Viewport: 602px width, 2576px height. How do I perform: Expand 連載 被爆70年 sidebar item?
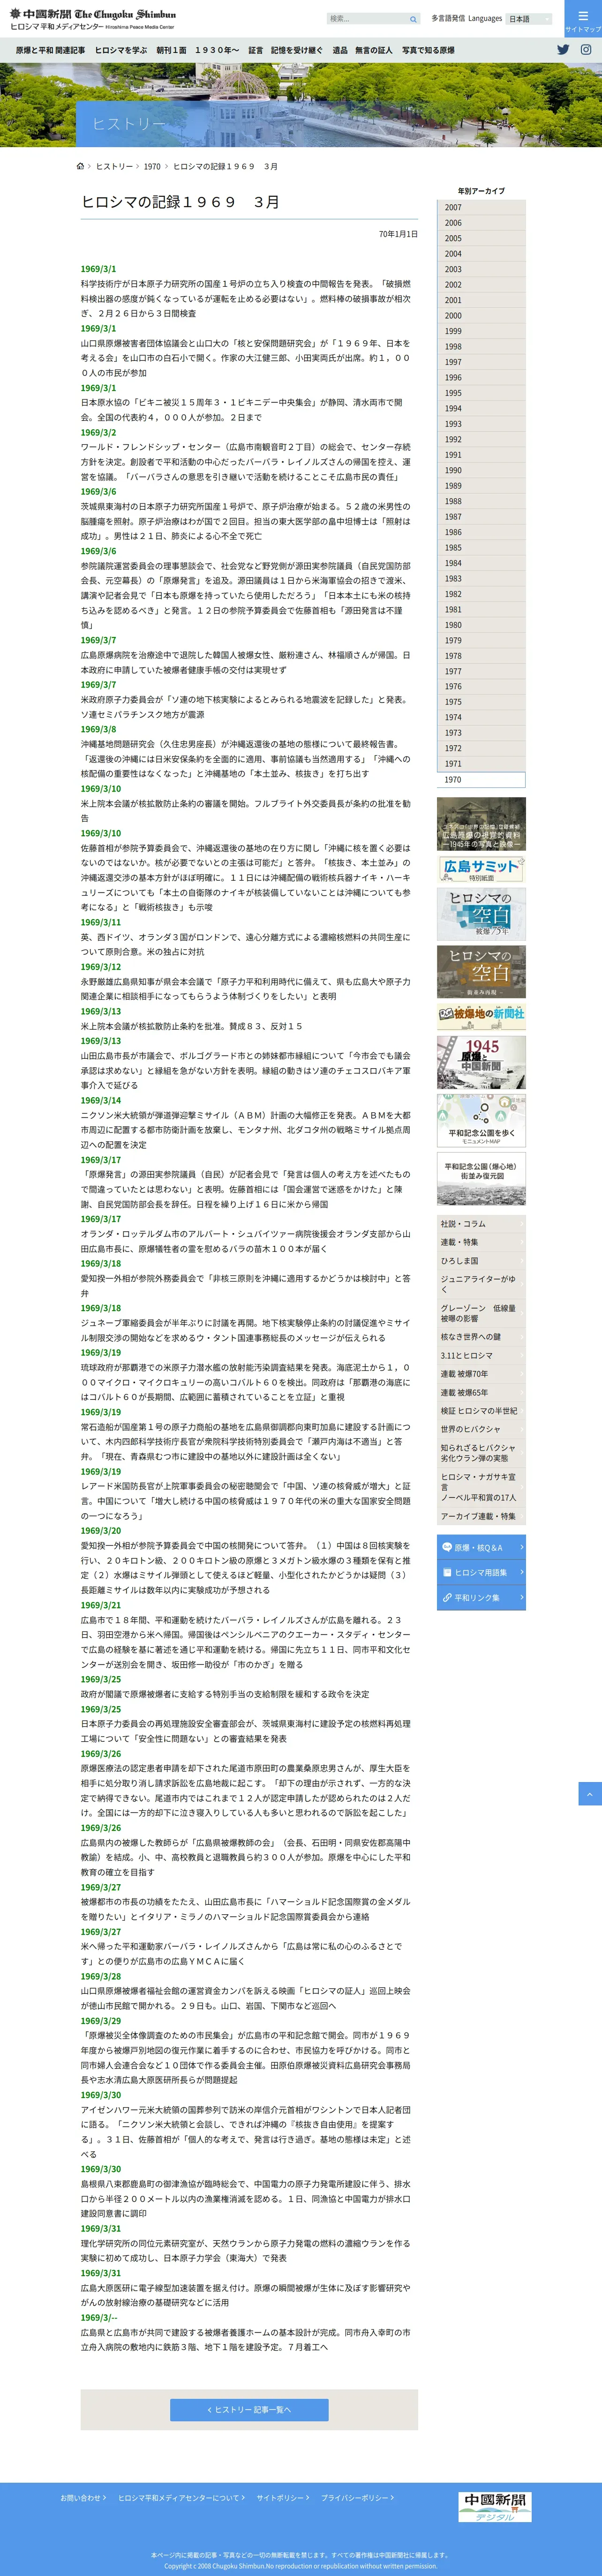pos(481,1374)
